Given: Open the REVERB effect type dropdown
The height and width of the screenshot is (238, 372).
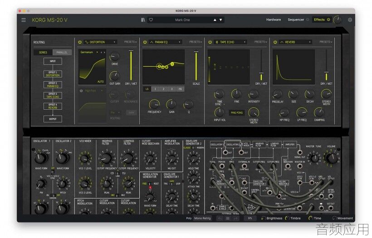Looking at the screenshot, I should pyautogui.click(x=295, y=42).
